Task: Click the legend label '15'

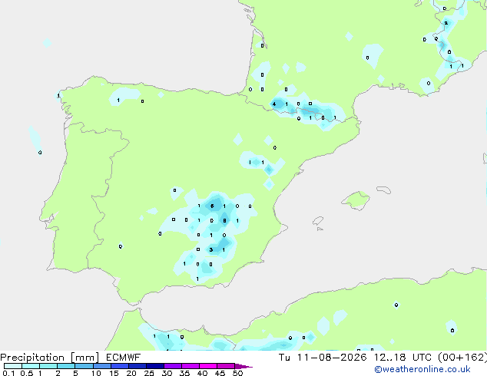Action: (114, 373)
